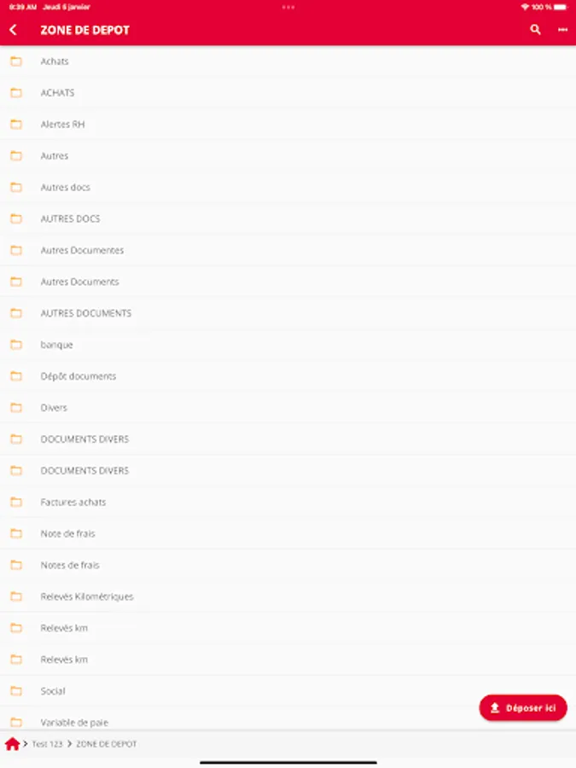Tap the multitasking dots at top center
The width and height of the screenshot is (576, 768).
point(288,7)
